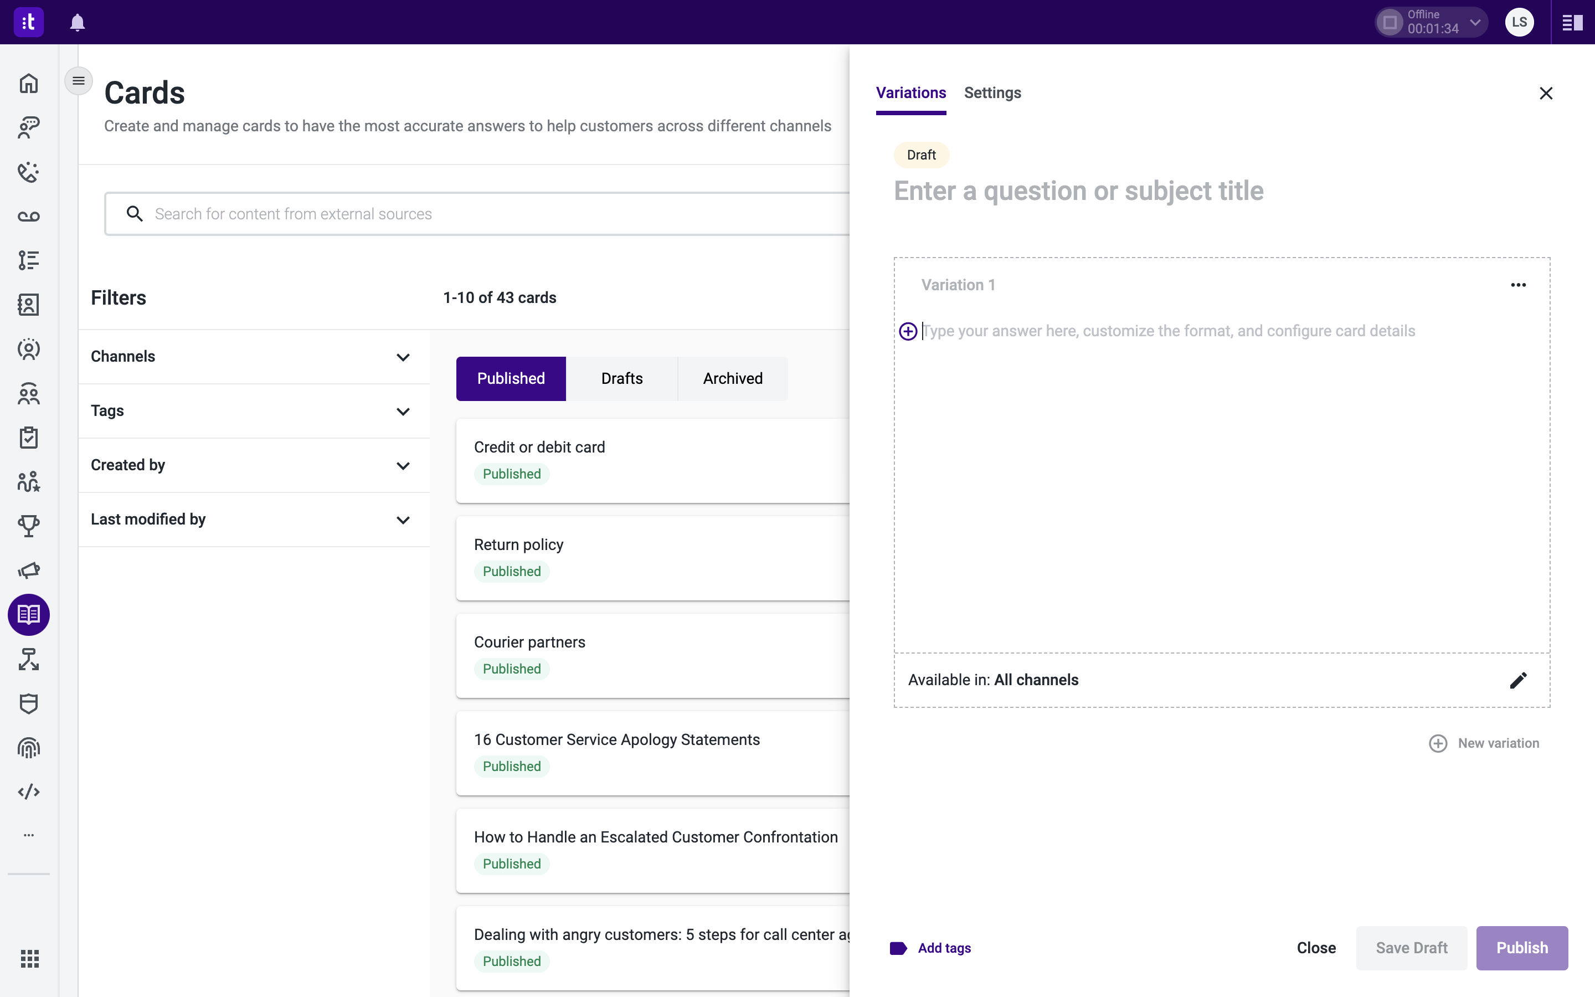Click the Draft status badge
Screen dimensions: 1595x997
click(x=922, y=155)
